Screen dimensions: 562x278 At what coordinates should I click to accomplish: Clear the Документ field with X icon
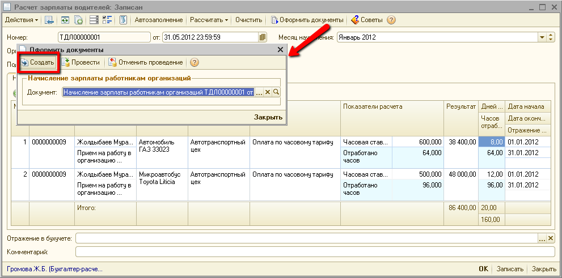click(268, 92)
